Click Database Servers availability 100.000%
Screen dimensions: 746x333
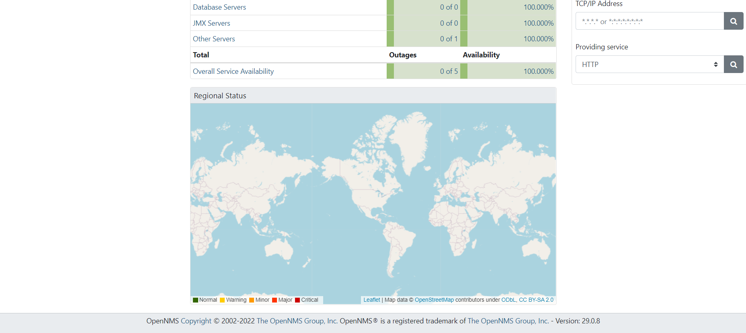[539, 7]
